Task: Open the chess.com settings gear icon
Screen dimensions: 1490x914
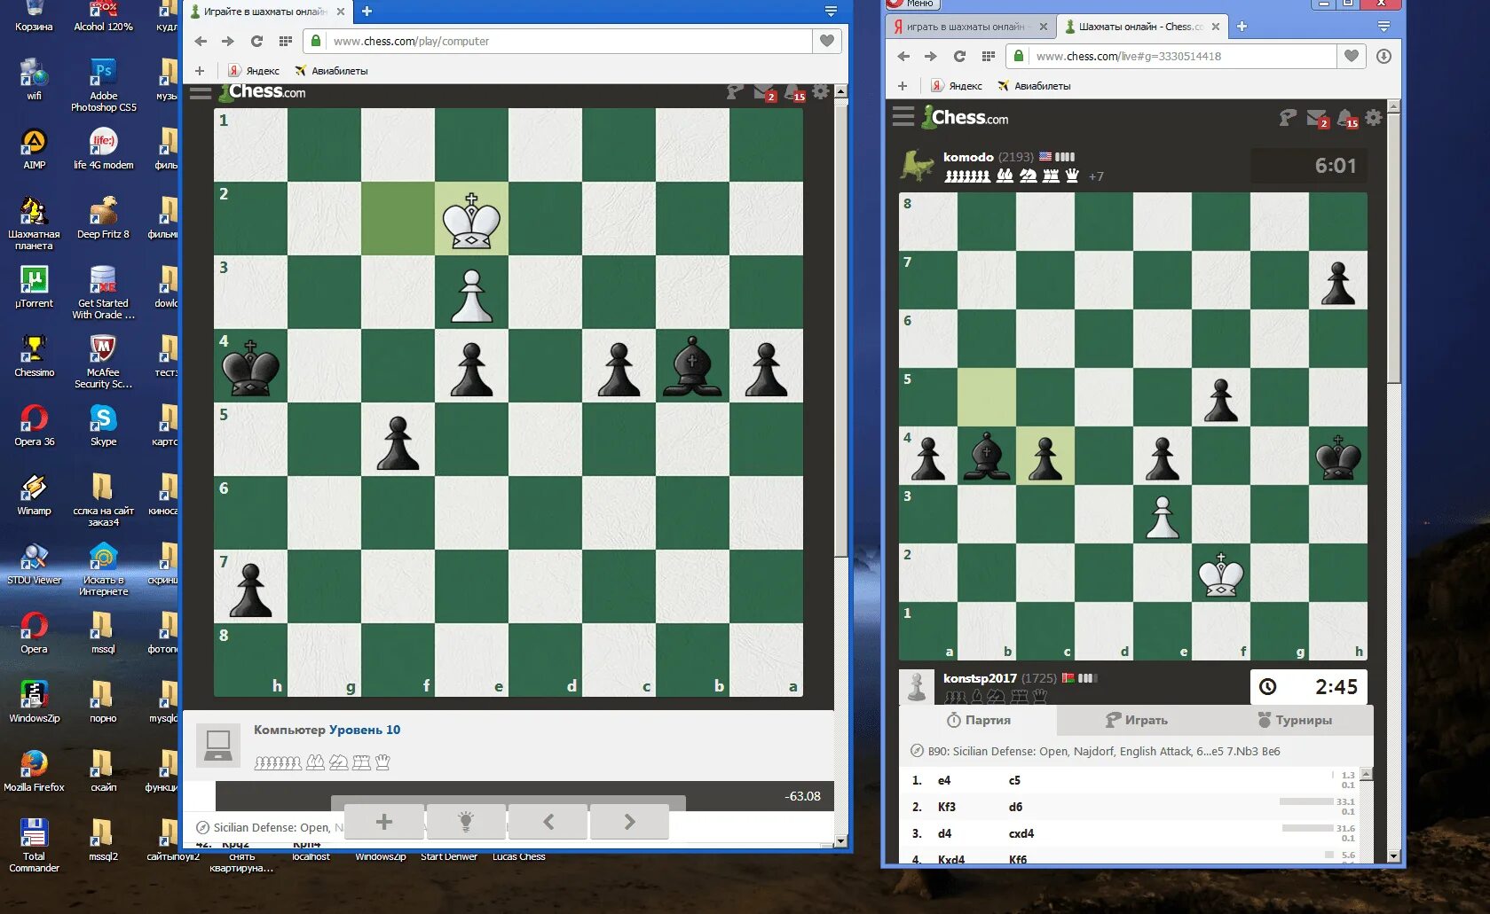Action: point(819,91)
